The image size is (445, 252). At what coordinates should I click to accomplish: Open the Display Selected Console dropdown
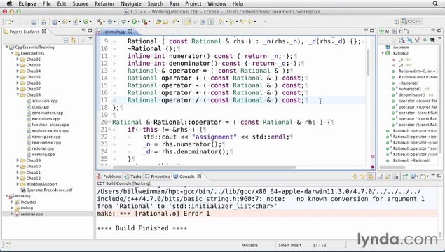click(x=417, y=176)
